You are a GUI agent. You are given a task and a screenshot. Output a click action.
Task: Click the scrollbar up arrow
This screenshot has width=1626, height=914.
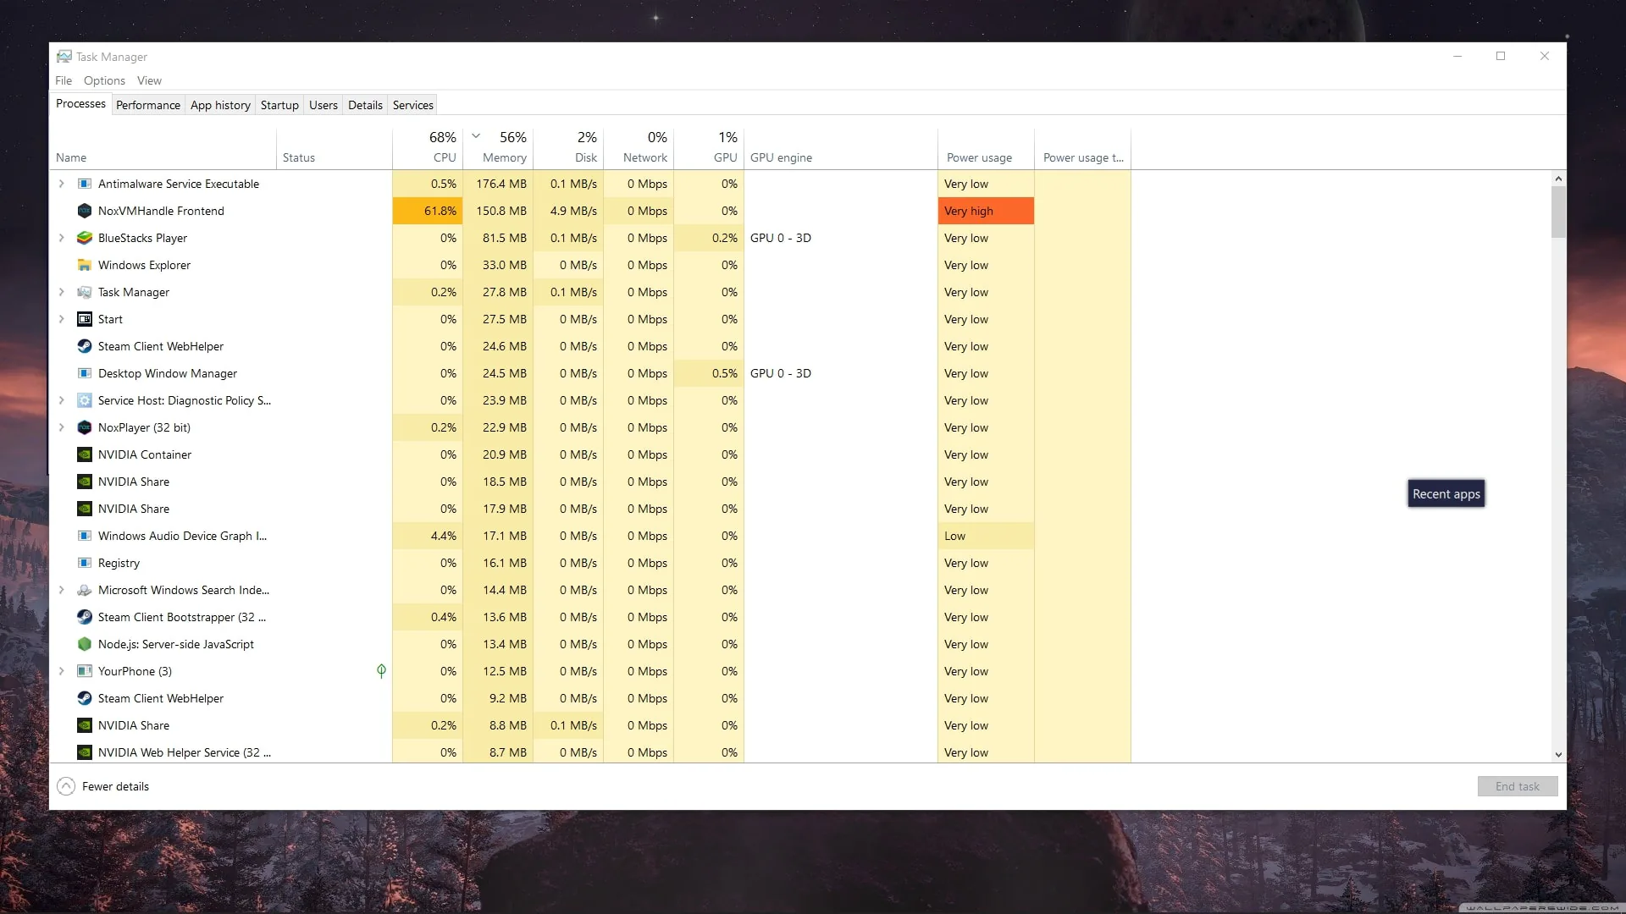[x=1558, y=179]
